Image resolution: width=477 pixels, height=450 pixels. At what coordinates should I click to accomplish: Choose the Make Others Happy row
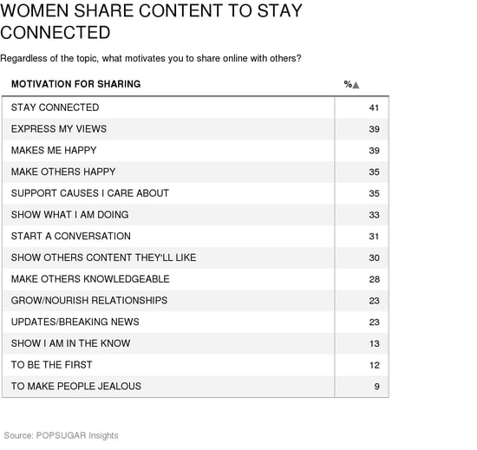tap(195, 172)
